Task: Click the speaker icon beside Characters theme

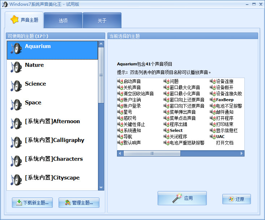Action: [16, 161]
